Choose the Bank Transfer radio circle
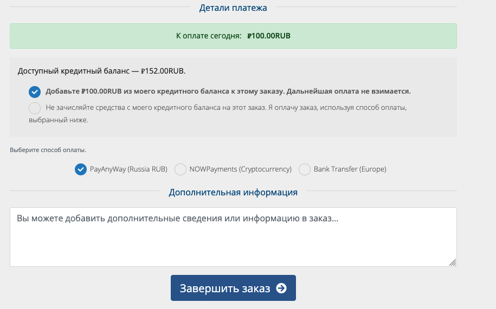Screen dimensions: 496x309 [305, 169]
